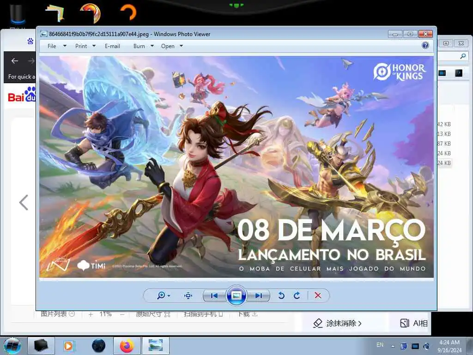The width and height of the screenshot is (473, 355).
Task: Click the network monitor icon in the tray
Action: (415, 346)
